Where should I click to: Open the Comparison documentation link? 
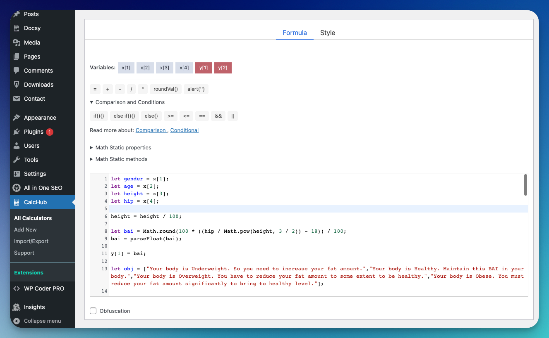pyautogui.click(x=151, y=130)
